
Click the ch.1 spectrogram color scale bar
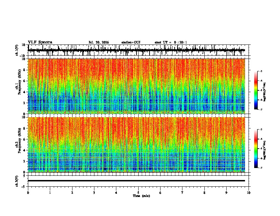tap(256, 90)
